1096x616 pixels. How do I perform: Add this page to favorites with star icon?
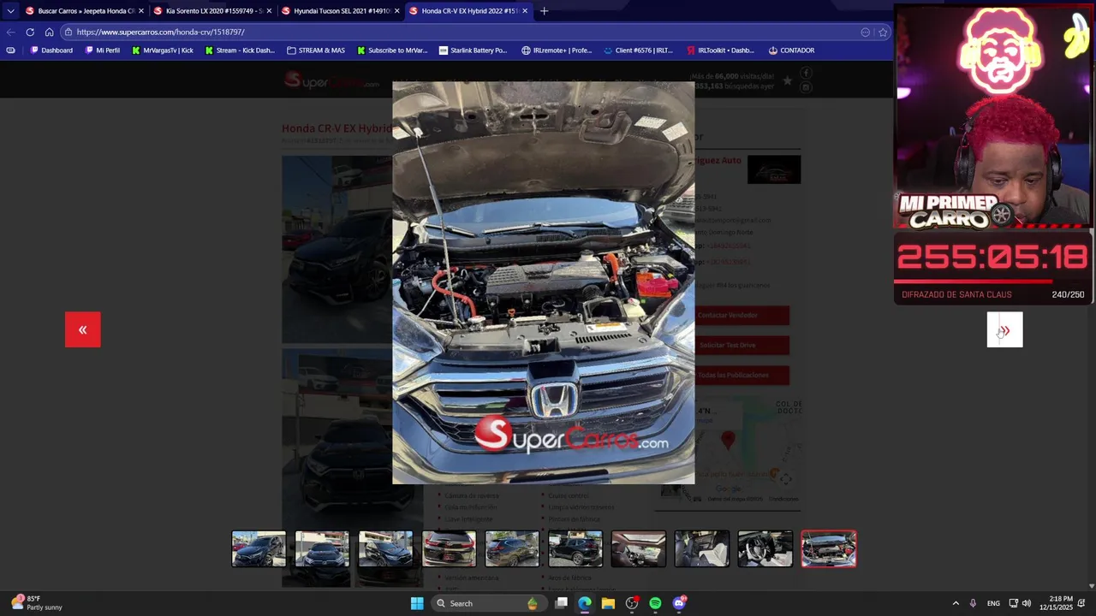(883, 32)
